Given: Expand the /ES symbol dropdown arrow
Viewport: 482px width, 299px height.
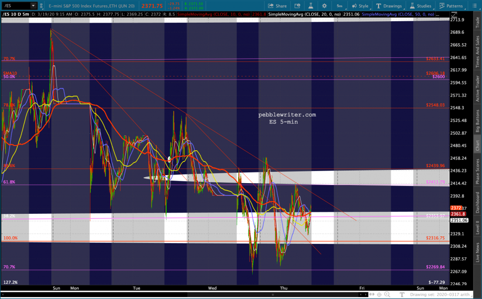Looking at the screenshot, I should (x=33, y=6).
